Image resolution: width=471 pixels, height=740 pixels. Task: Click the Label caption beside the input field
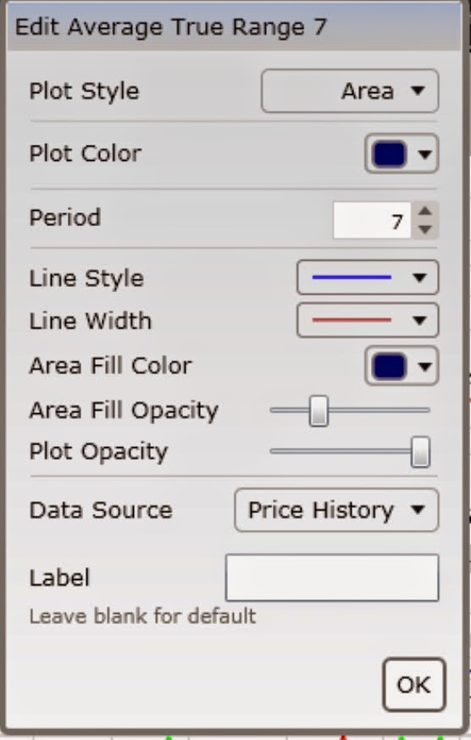click(x=59, y=577)
